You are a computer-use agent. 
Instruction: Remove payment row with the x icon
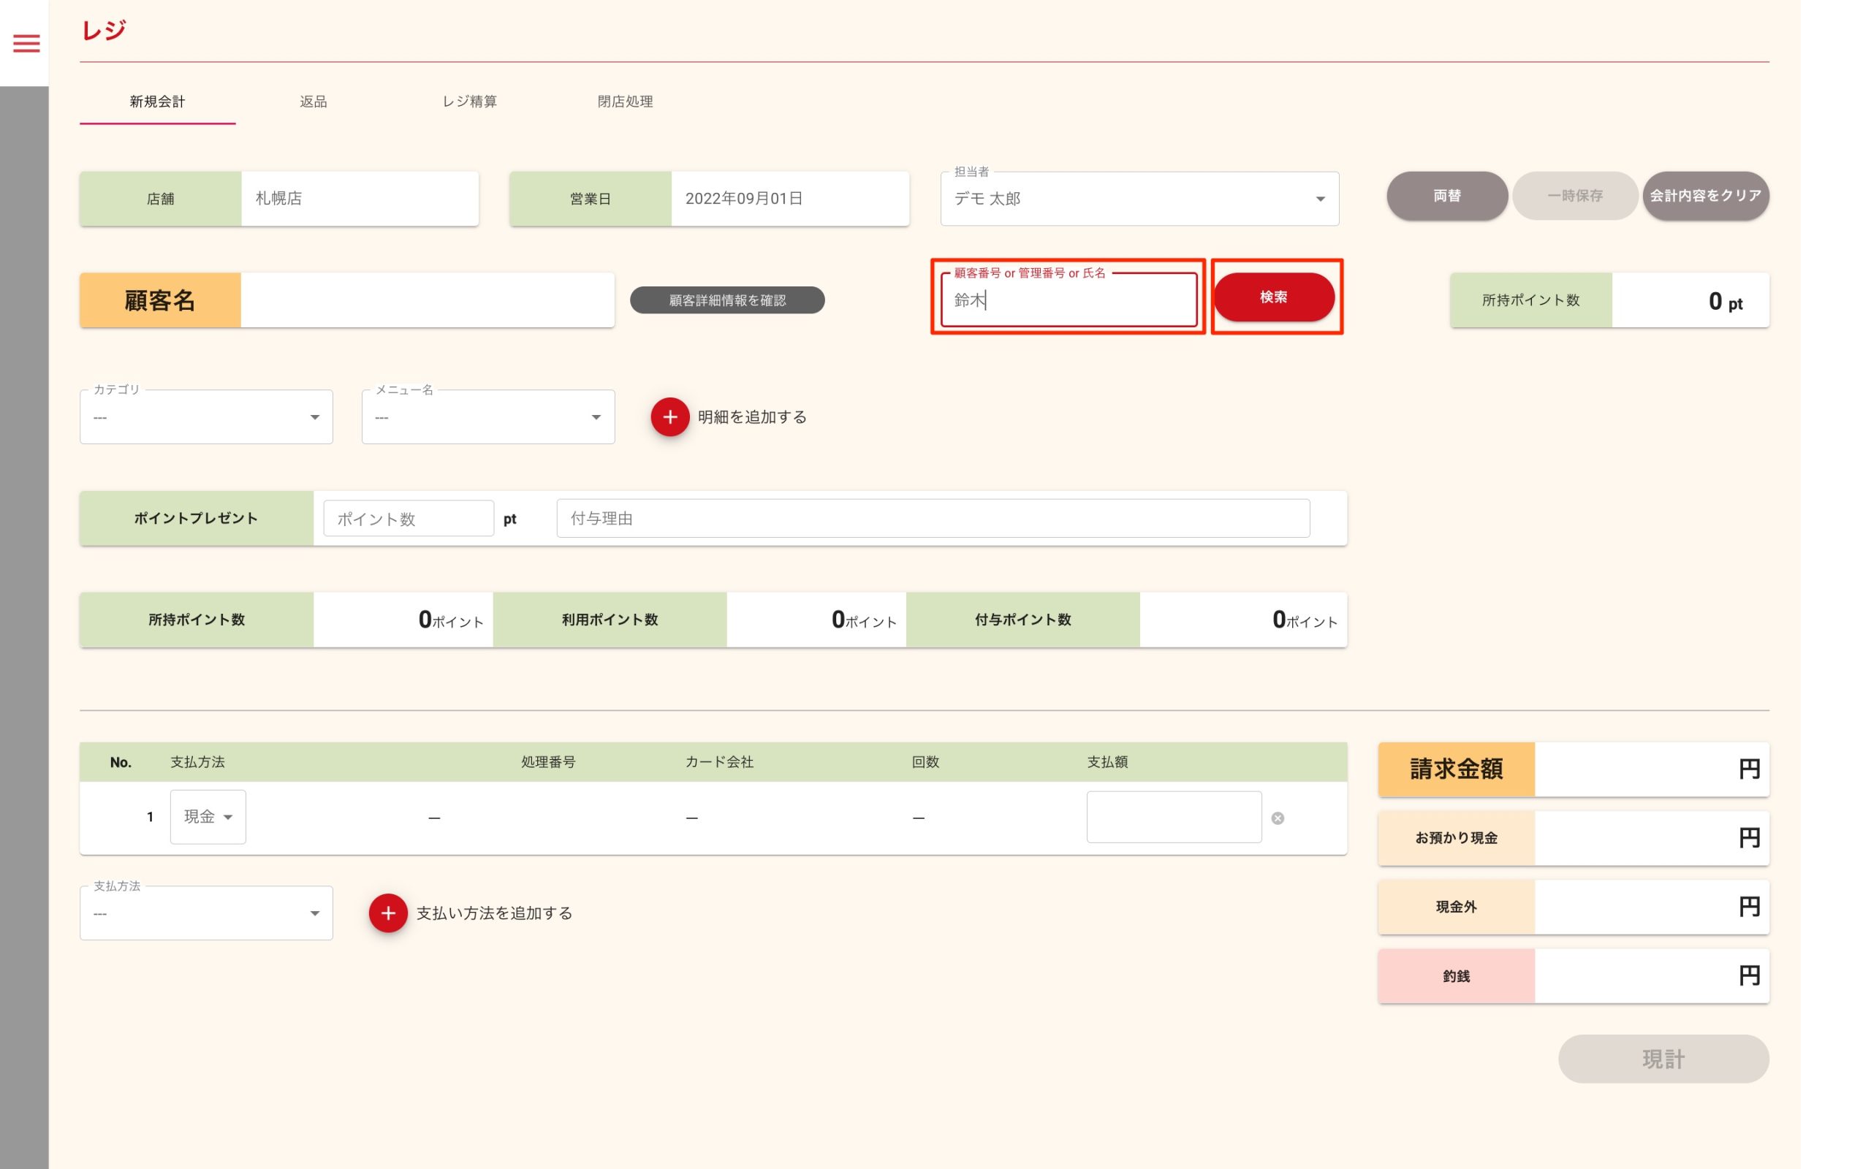(x=1278, y=818)
